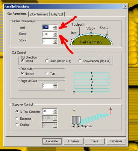Select Conventional (Up Cut) direction
138x151 pixels.
(94, 61)
